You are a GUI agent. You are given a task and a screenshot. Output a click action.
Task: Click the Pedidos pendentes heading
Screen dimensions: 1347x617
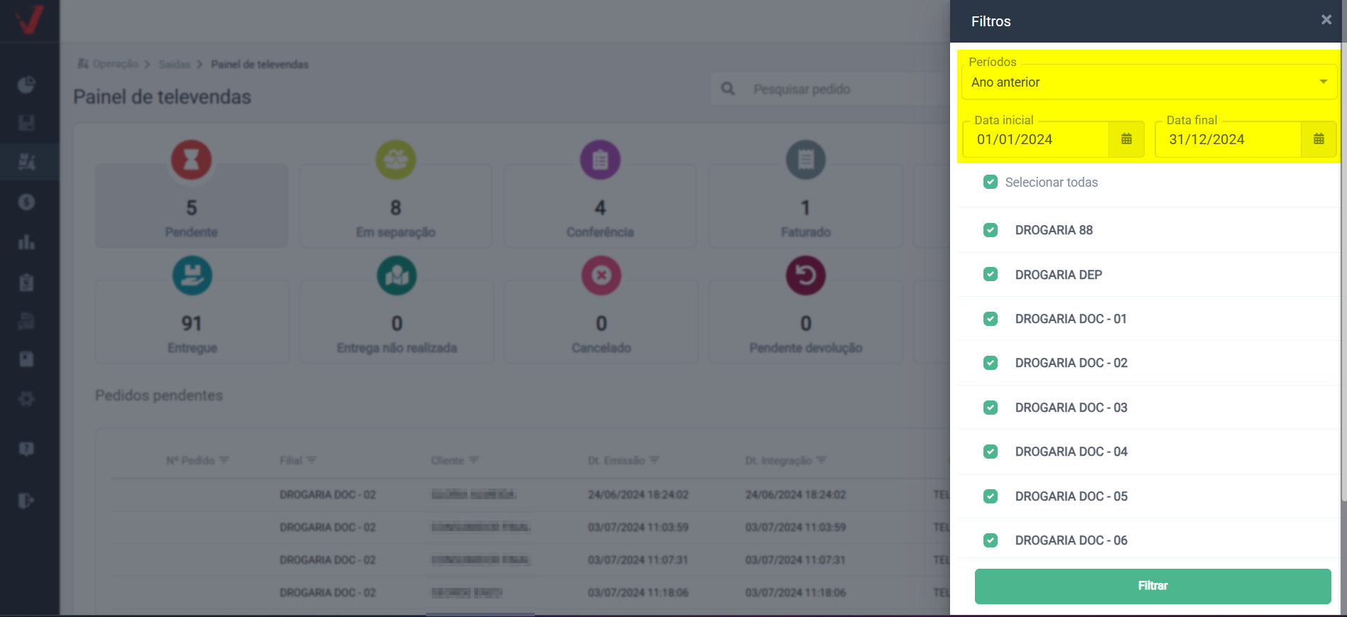[159, 395]
